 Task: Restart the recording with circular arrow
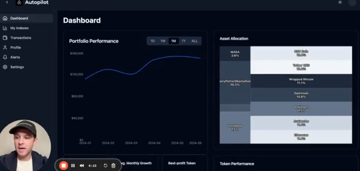(x=106, y=165)
